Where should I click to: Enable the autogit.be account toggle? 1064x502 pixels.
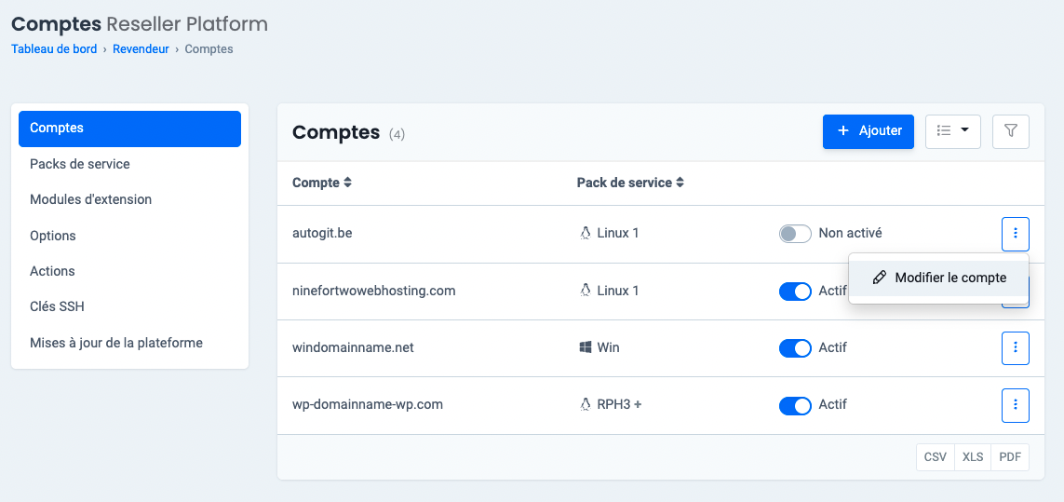(x=795, y=234)
